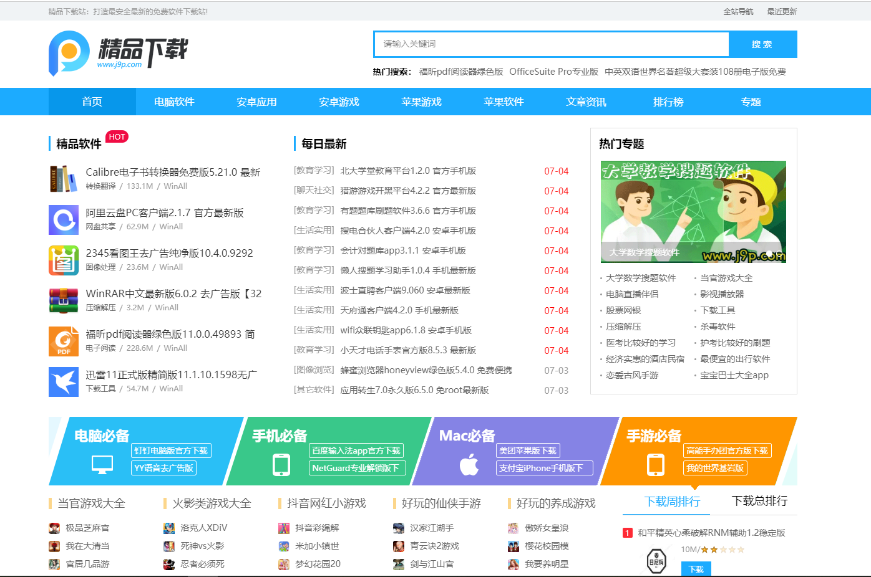Open the 电脑软件 navigation menu
Image resolution: width=871 pixels, height=577 pixels.
click(175, 102)
